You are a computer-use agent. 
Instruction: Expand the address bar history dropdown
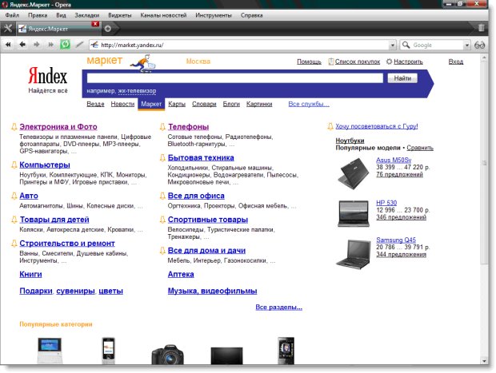coord(392,46)
